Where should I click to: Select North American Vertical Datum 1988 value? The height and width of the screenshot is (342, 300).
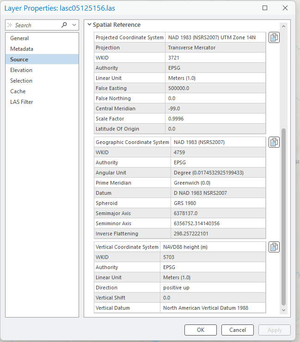[206, 308]
